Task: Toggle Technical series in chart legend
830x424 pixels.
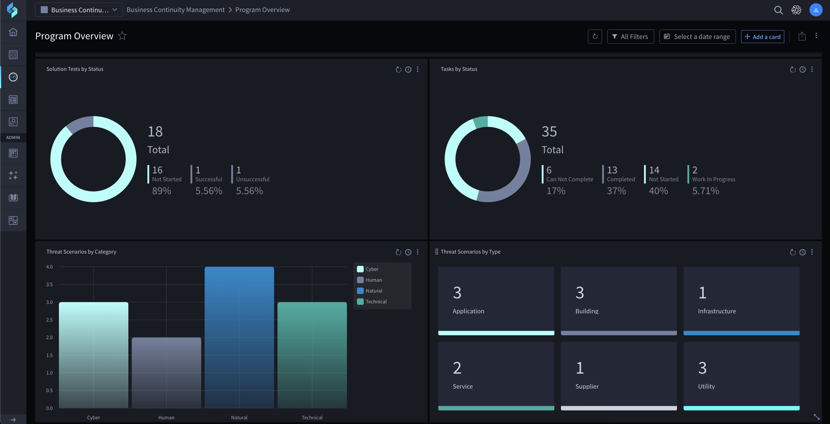Action: [372, 302]
